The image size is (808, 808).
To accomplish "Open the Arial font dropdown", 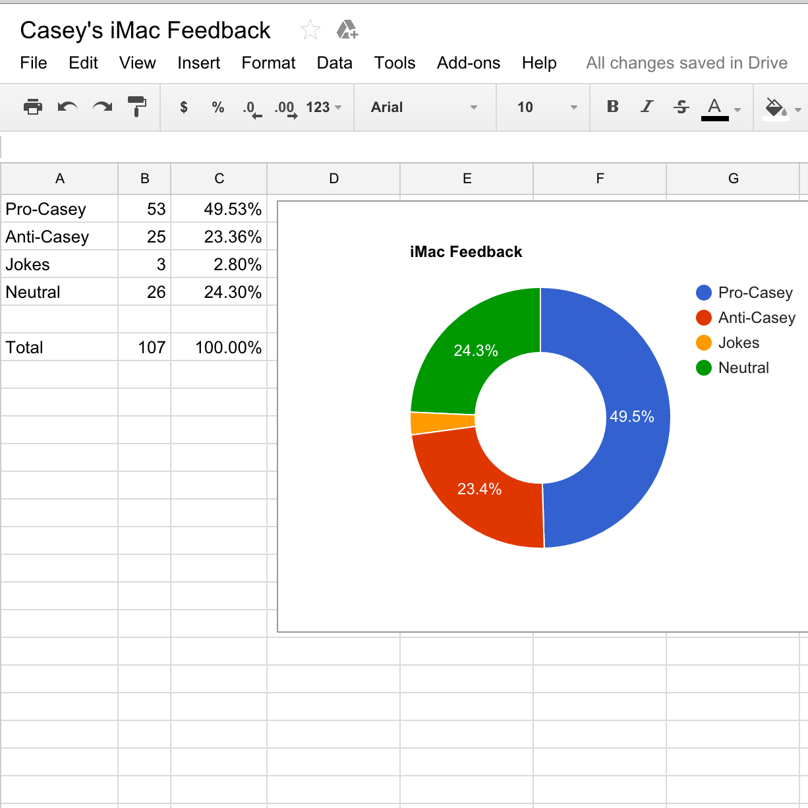I will point(424,107).
